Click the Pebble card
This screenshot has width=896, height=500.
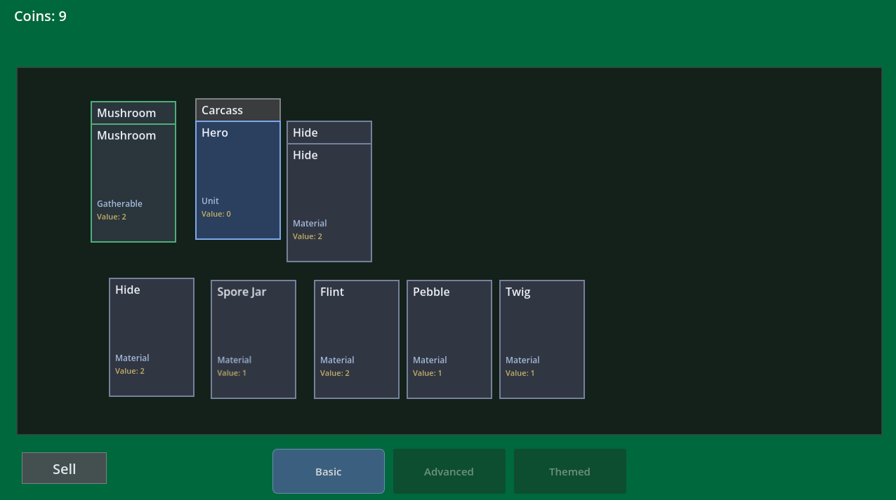click(449, 339)
